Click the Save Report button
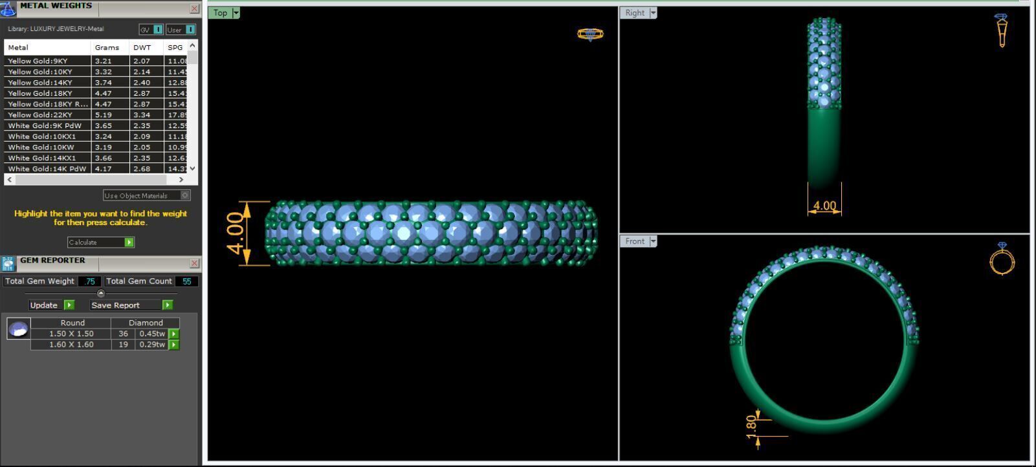 point(125,305)
